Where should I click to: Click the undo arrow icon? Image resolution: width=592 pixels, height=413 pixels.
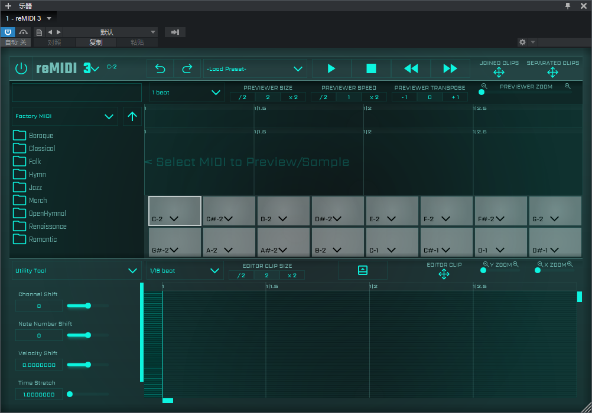[x=160, y=68]
